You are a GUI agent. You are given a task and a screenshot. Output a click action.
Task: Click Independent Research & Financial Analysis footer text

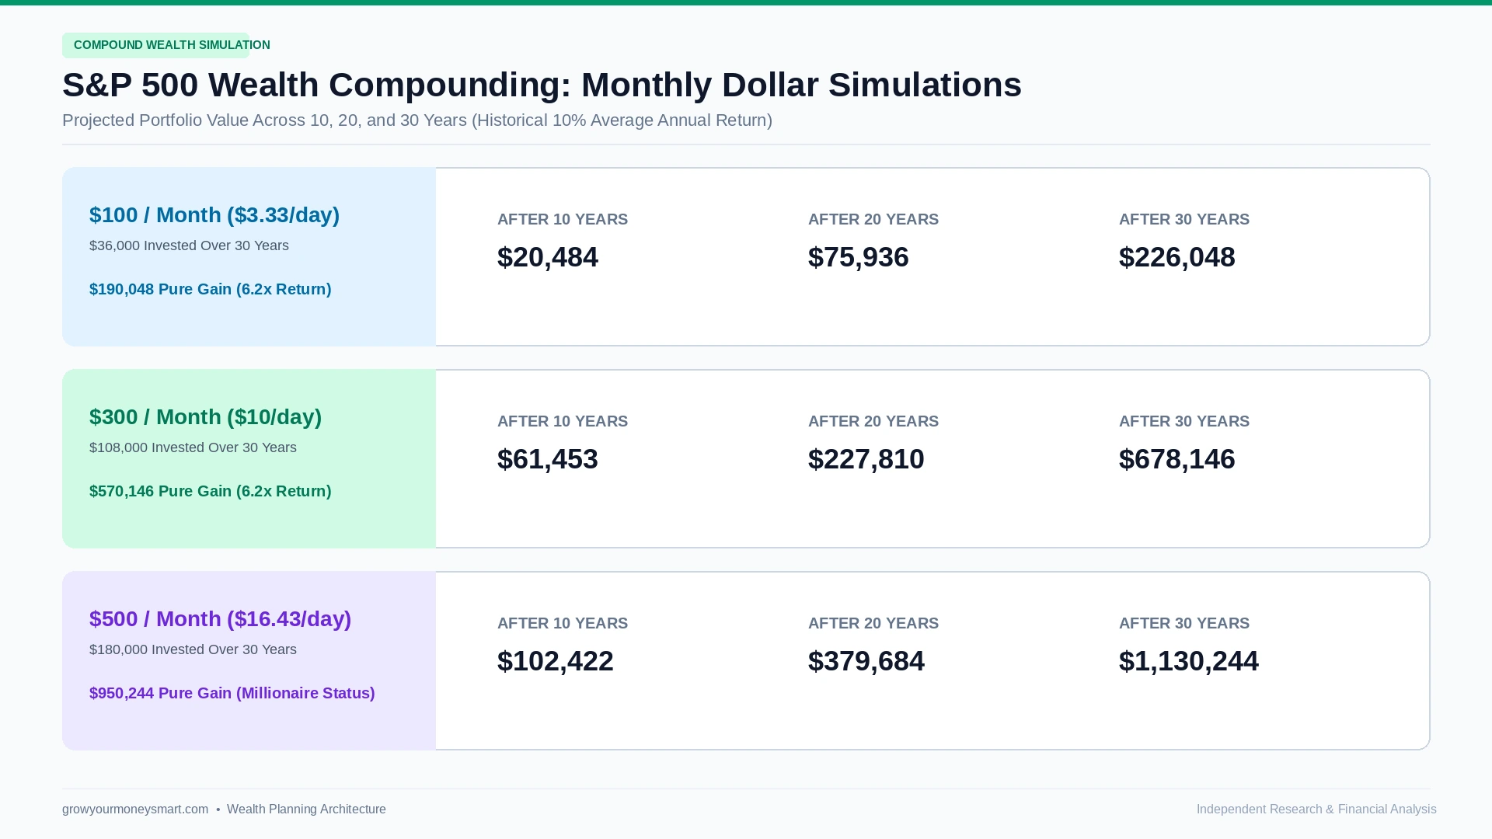[x=1316, y=809]
